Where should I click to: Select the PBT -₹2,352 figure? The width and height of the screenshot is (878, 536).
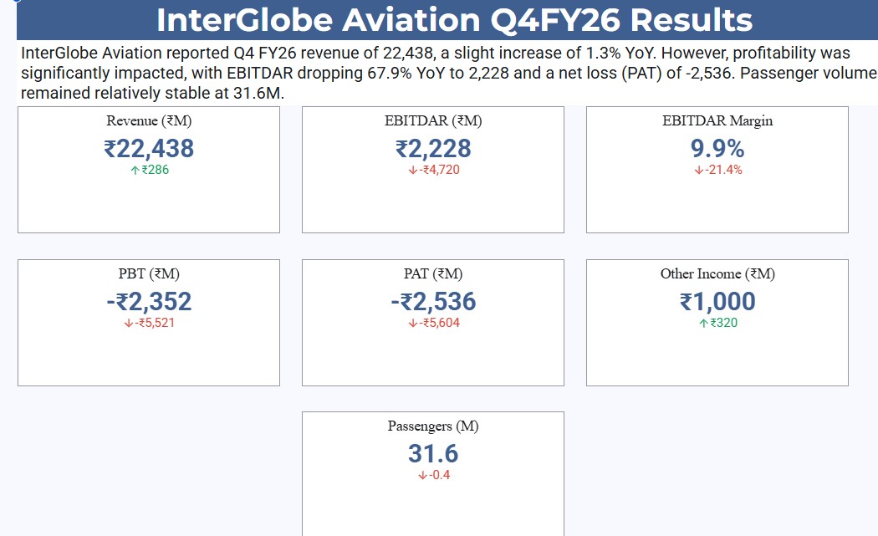[149, 301]
